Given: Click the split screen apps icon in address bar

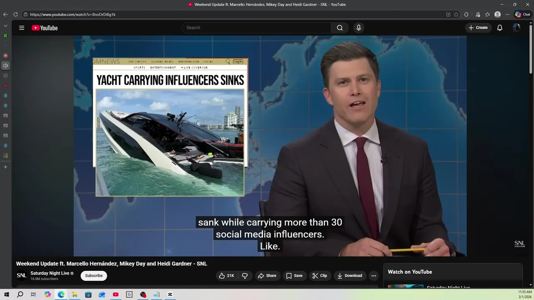Looking at the screenshot, I should click(x=448, y=14).
